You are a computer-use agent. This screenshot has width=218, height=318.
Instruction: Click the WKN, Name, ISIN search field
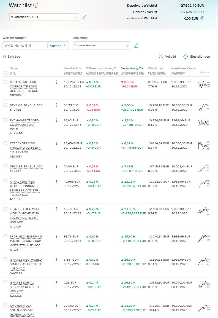pyautogui.click(x=25, y=46)
